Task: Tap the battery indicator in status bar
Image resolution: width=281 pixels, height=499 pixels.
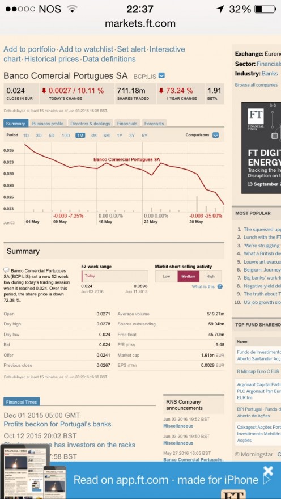Action: point(265,9)
